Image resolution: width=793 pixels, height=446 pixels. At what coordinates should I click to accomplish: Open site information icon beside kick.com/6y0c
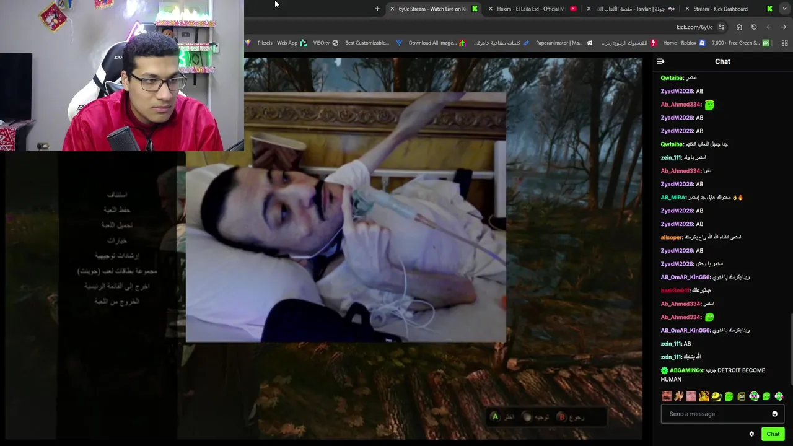click(721, 27)
